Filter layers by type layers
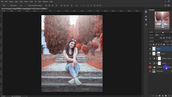 (x=167, y=38)
